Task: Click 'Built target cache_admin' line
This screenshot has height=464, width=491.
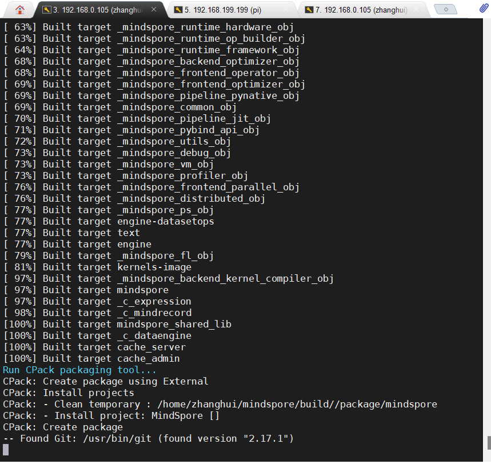Action: (91, 358)
